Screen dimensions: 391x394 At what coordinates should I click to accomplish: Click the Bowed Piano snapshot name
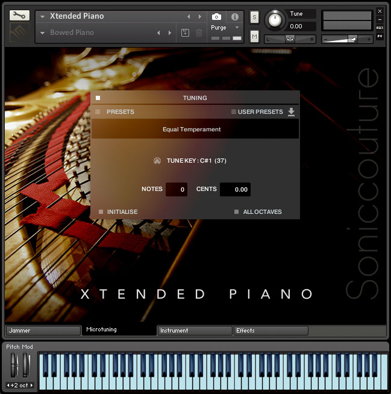[x=72, y=33]
